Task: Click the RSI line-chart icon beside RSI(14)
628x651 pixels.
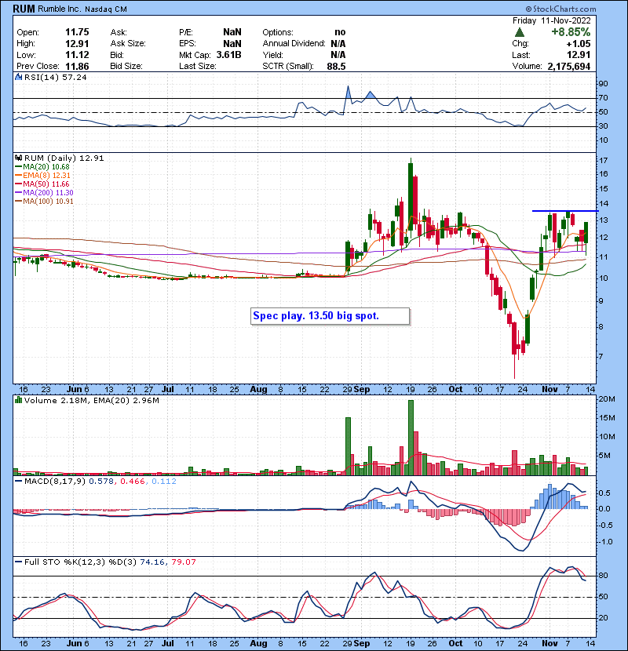Action: pos(18,77)
